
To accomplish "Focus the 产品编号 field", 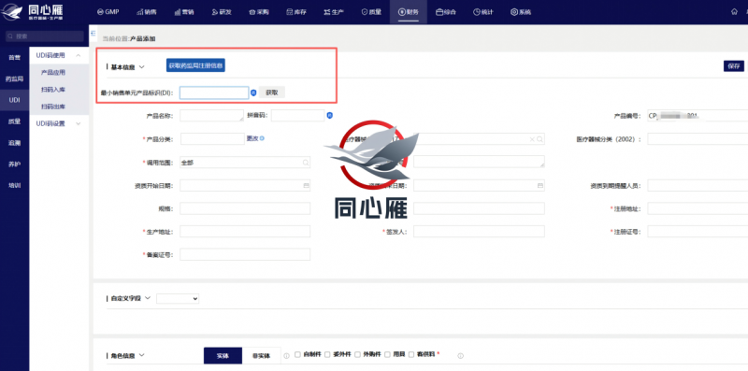I will [x=698, y=115].
